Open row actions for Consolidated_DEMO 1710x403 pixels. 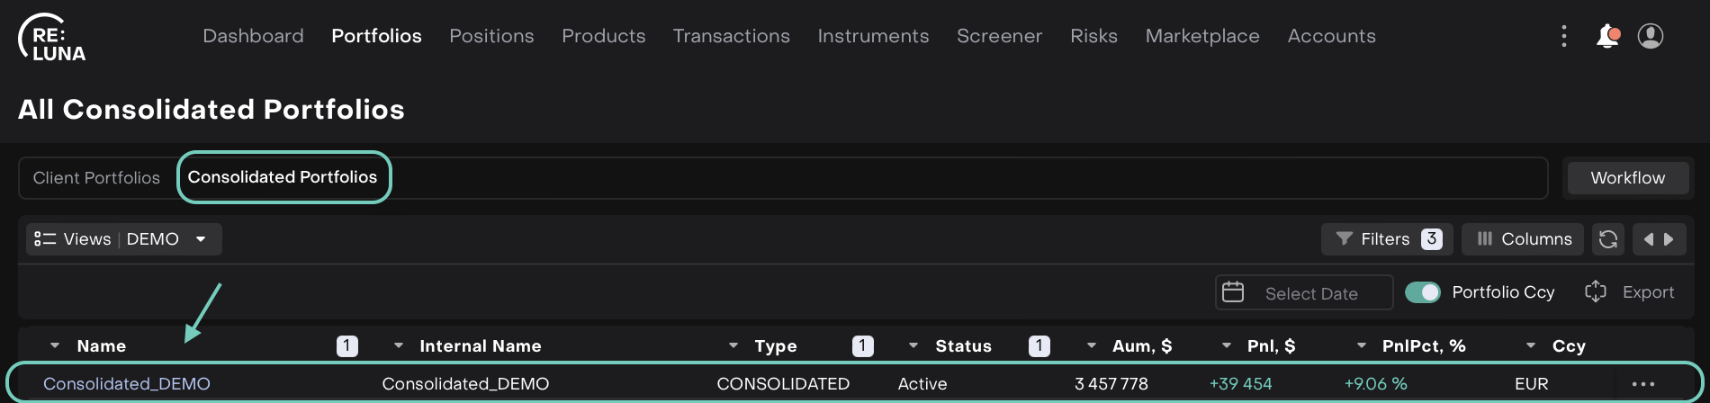point(1642,384)
